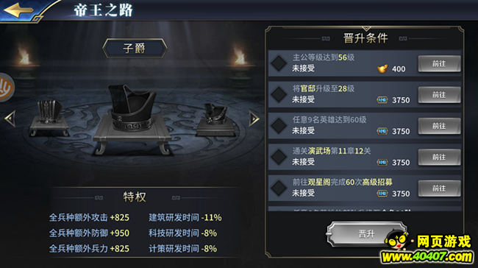
Task: Select reward token icon in 观星阁 row
Action: [382, 193]
